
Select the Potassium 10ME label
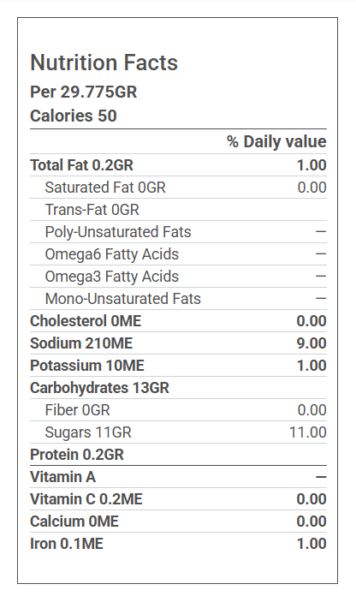pos(87,366)
